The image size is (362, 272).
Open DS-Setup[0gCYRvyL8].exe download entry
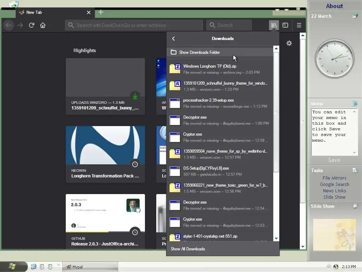(x=220, y=171)
